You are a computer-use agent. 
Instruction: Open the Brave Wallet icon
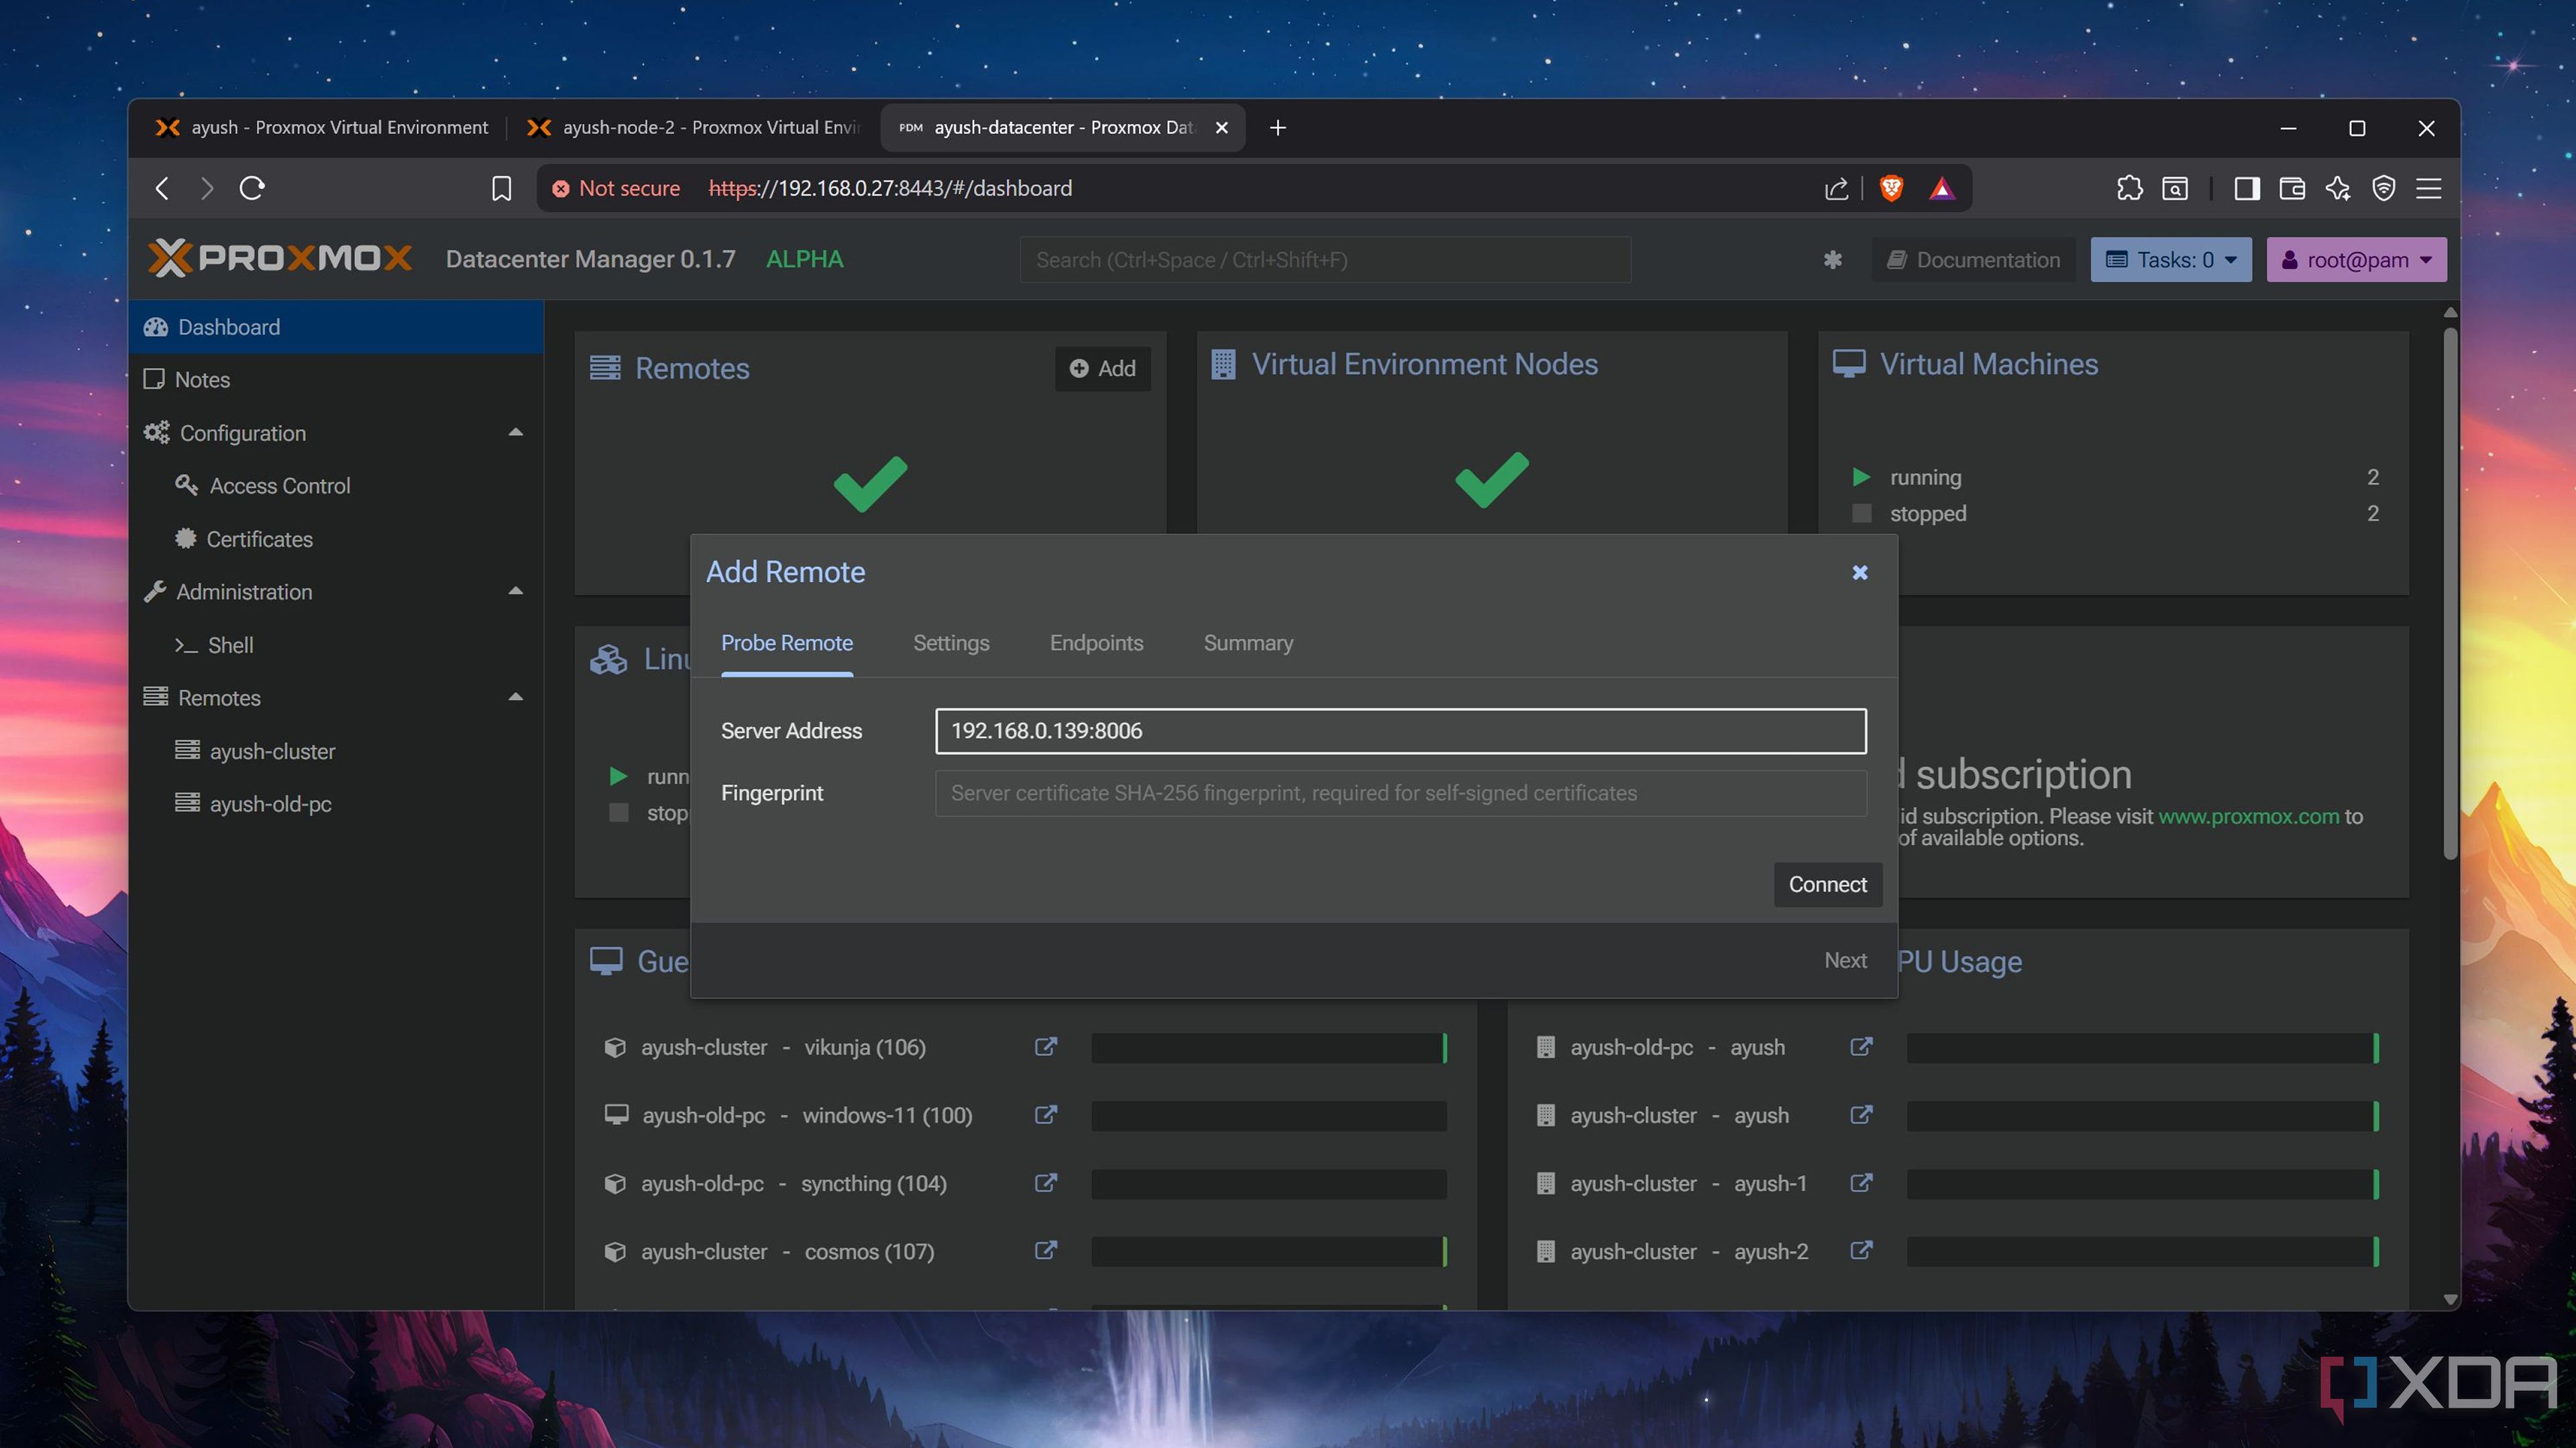click(x=2292, y=188)
